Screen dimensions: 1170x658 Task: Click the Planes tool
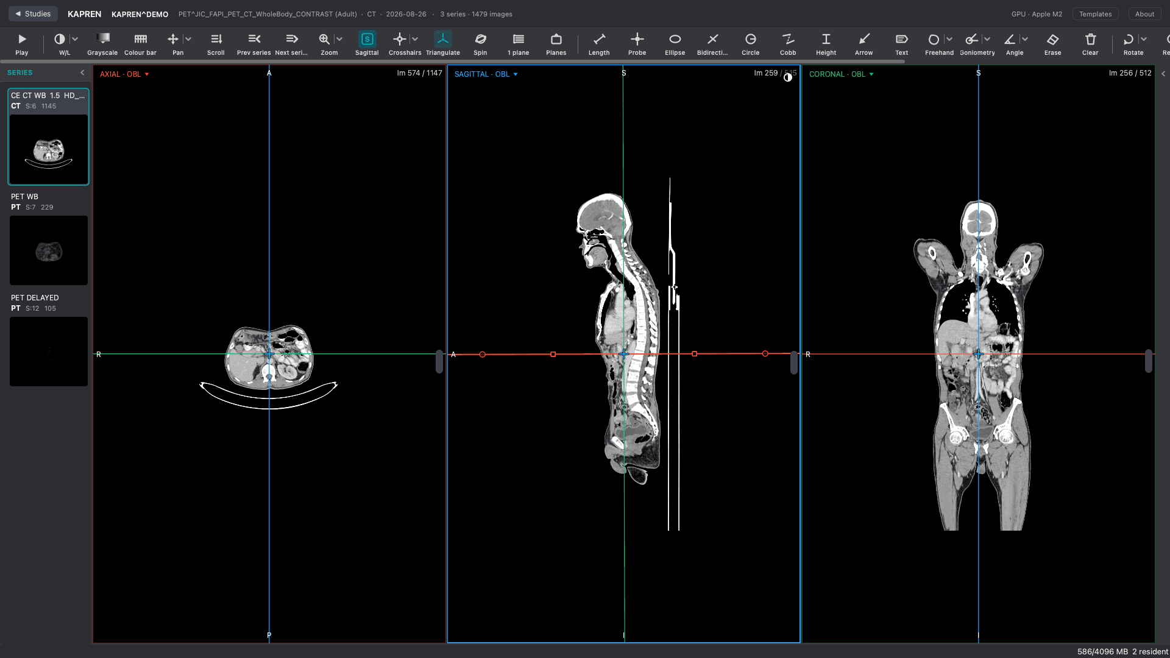pos(556,44)
